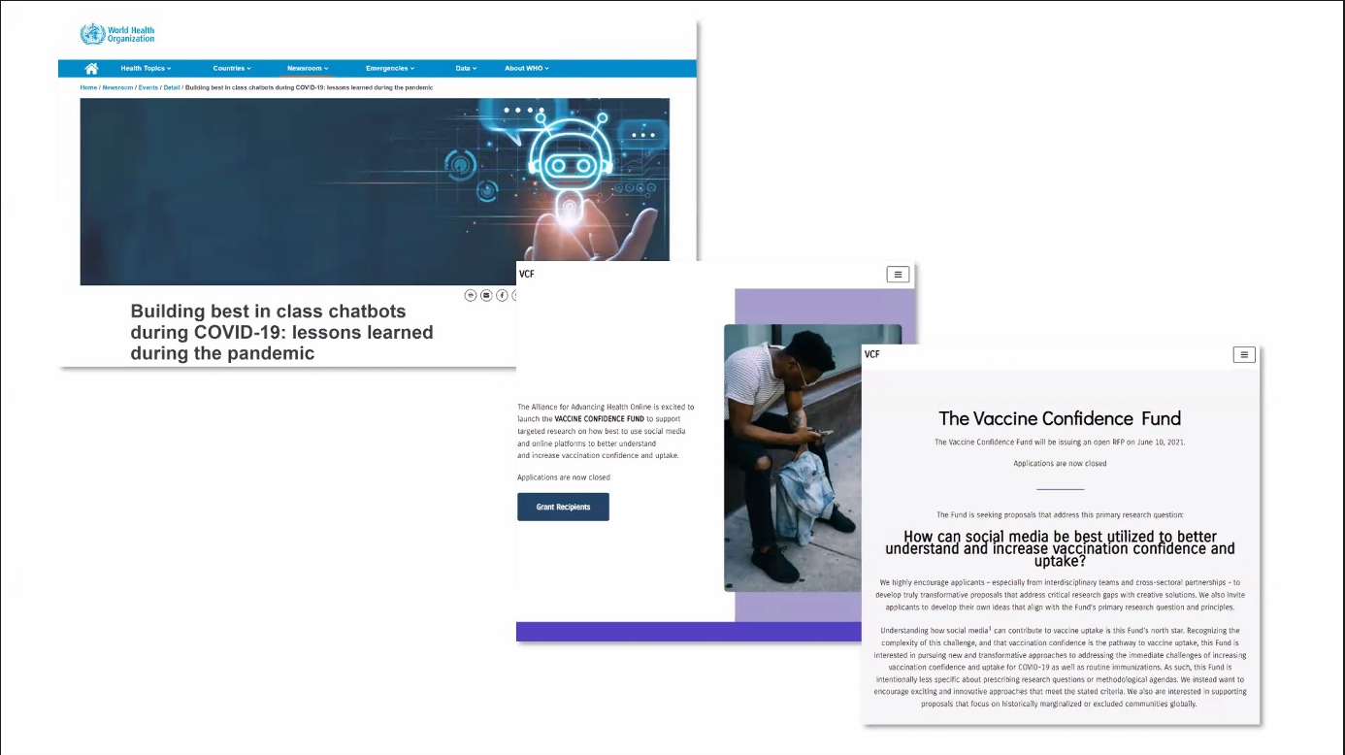Image resolution: width=1345 pixels, height=755 pixels.
Task: Click the chatbot robot banner image
Action: point(375,191)
